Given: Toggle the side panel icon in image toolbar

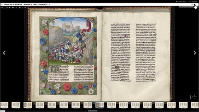Looking at the screenshot, I should point(2,7).
